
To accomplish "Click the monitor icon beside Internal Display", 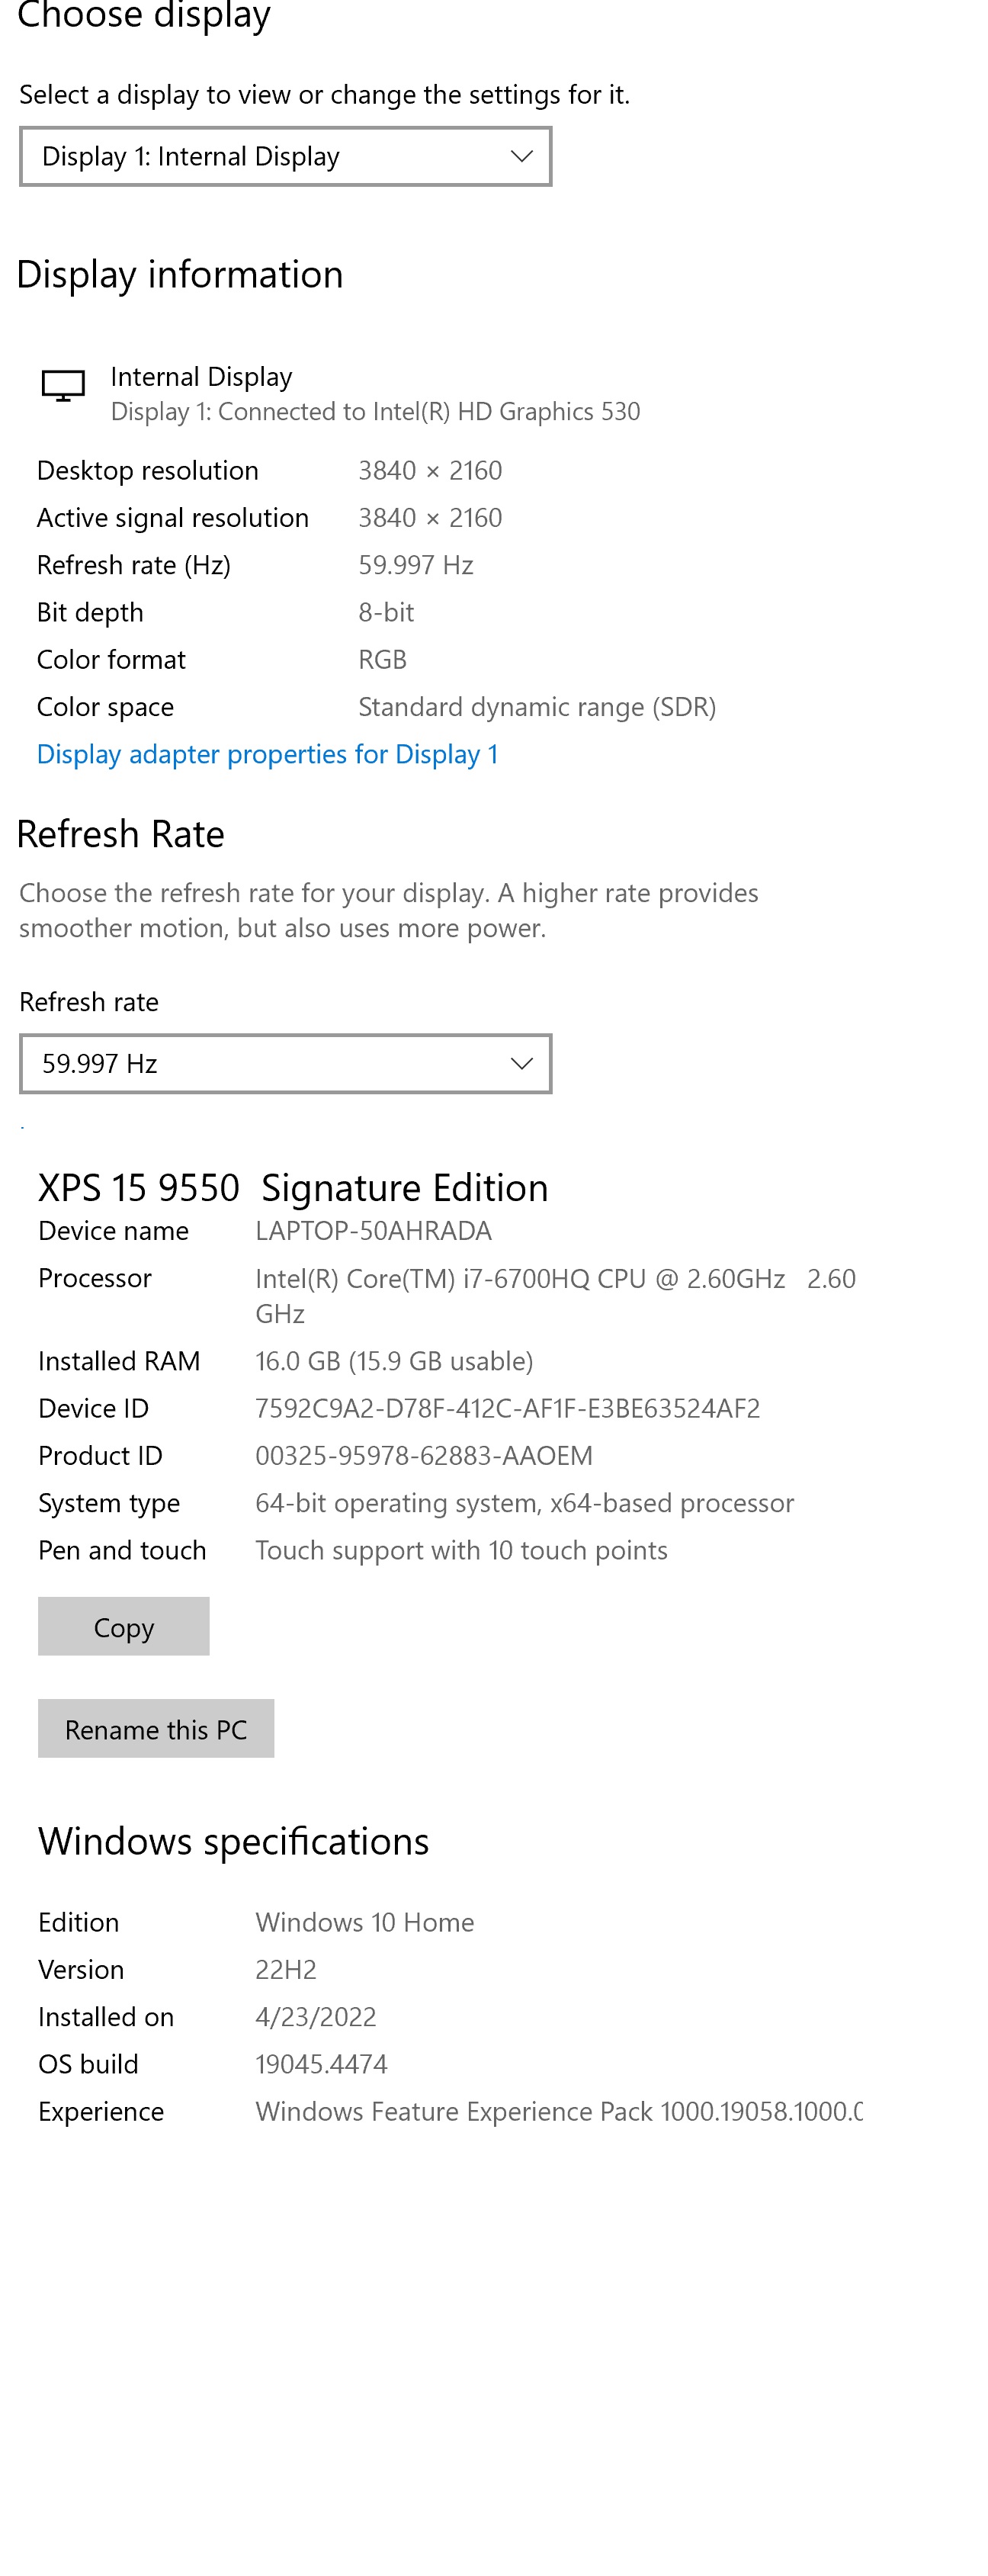I will tap(62, 385).
